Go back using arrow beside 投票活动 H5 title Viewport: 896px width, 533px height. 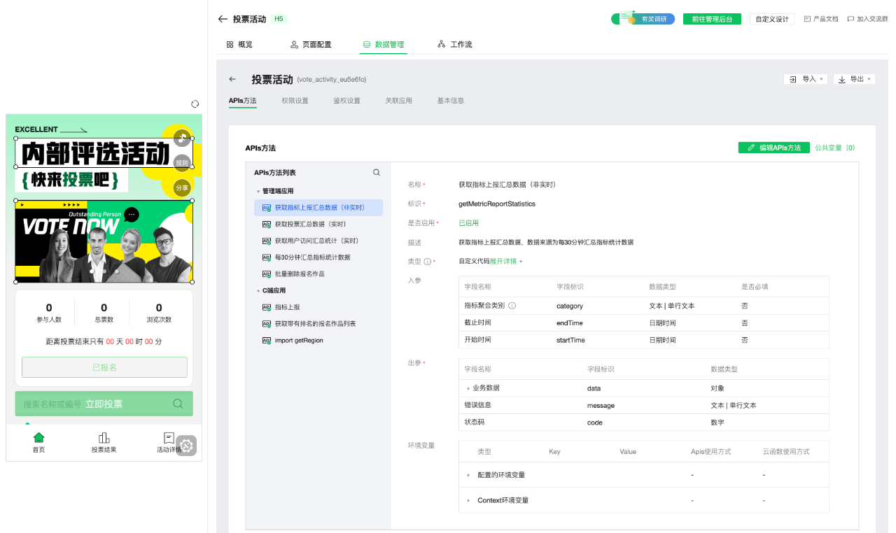[223, 19]
